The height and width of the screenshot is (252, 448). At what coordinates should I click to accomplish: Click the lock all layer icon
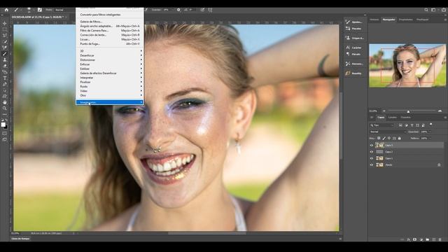point(400,139)
